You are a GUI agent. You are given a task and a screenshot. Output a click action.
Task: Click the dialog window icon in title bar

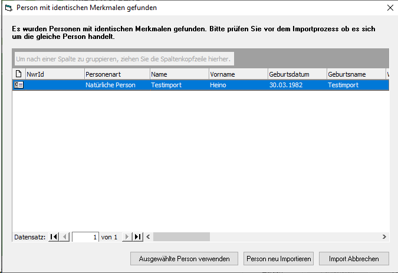[x=8, y=8]
